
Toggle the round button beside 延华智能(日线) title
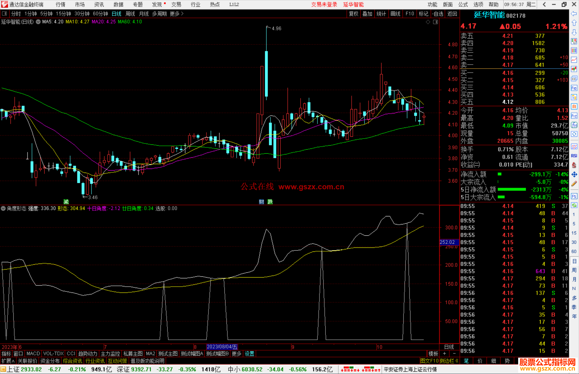tap(38, 22)
